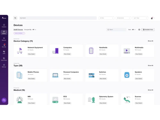
Task: Open the Assets section in sidebar
Action: (x=4, y=32)
